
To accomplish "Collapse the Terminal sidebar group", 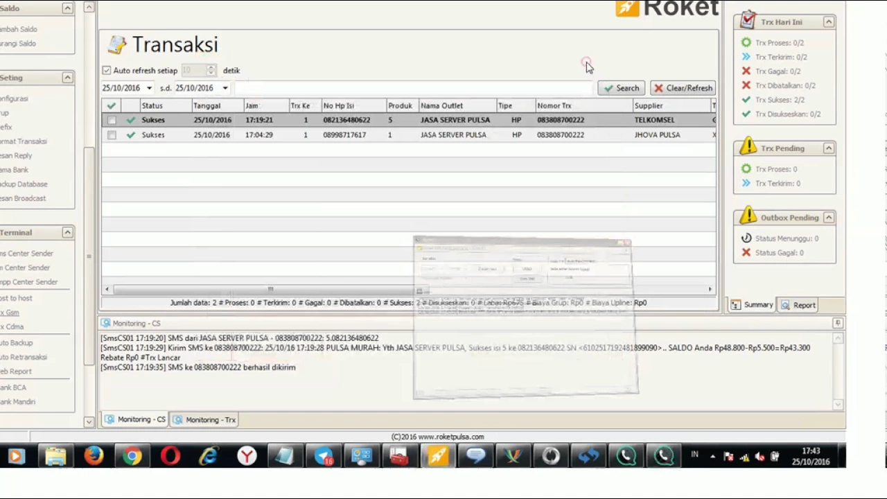I will pyautogui.click(x=67, y=232).
